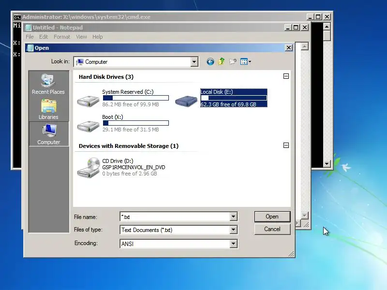This screenshot has width=387, height=290.
Task: Collapse Devices with Removable Storage group
Action: coord(286,145)
